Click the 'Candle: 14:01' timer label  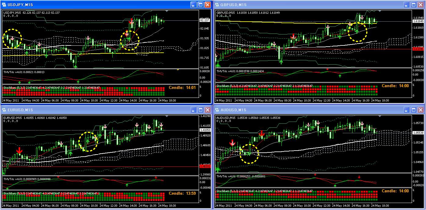point(182,88)
